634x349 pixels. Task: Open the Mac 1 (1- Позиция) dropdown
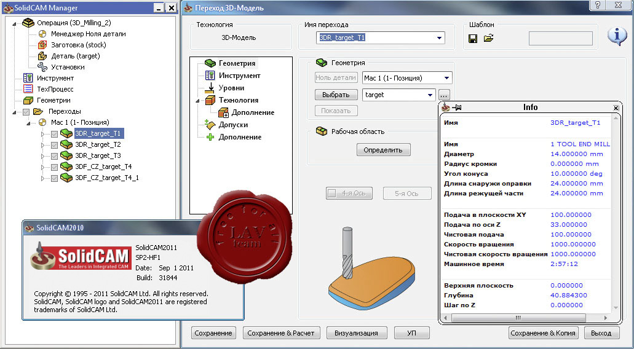click(446, 78)
